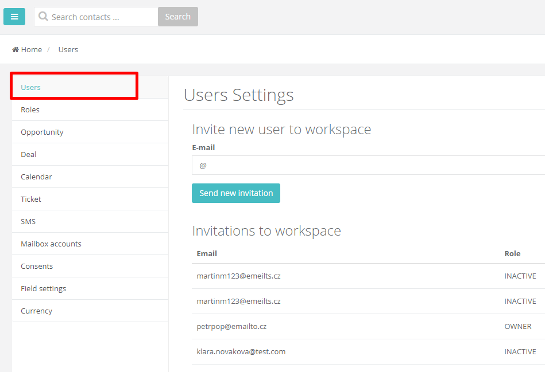The image size is (545, 372).
Task: Select the petrpop@emailto.cz invitation row
Action: tap(369, 327)
